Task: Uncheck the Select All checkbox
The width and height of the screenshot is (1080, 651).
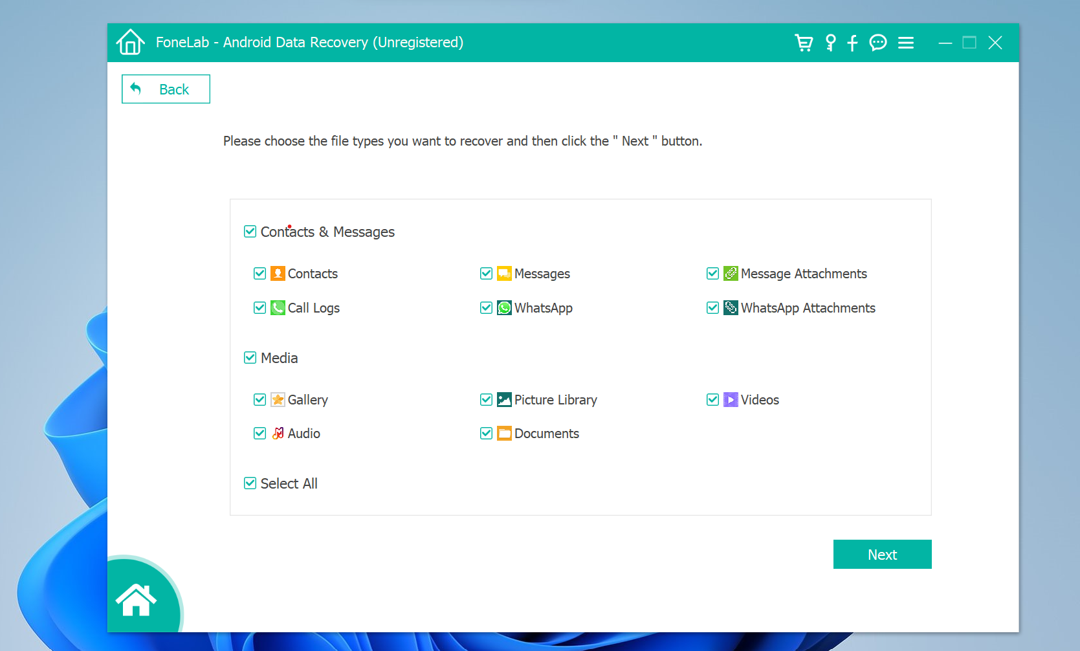Action: point(250,483)
